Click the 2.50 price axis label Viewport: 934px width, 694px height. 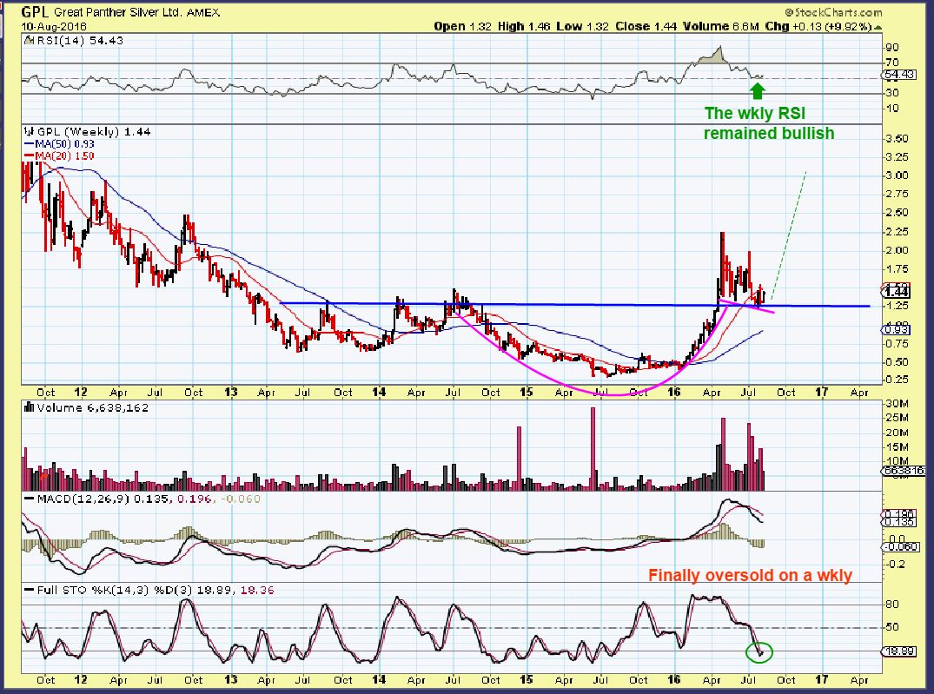click(x=897, y=213)
